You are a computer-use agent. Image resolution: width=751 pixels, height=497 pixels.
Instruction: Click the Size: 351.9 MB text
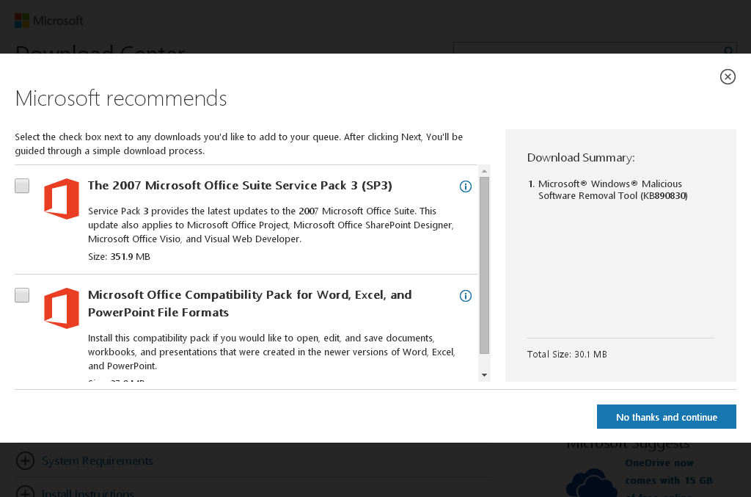click(x=120, y=256)
